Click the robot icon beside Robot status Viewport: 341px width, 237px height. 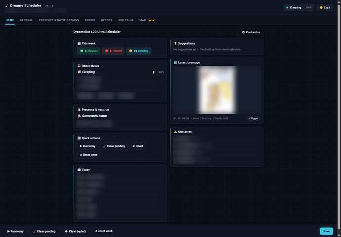point(79,66)
